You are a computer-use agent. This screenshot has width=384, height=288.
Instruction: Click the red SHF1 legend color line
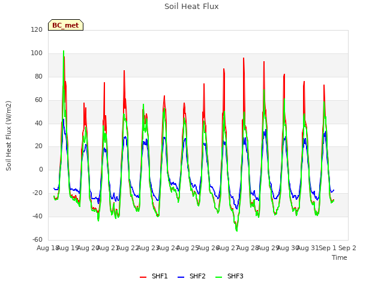click(143, 277)
